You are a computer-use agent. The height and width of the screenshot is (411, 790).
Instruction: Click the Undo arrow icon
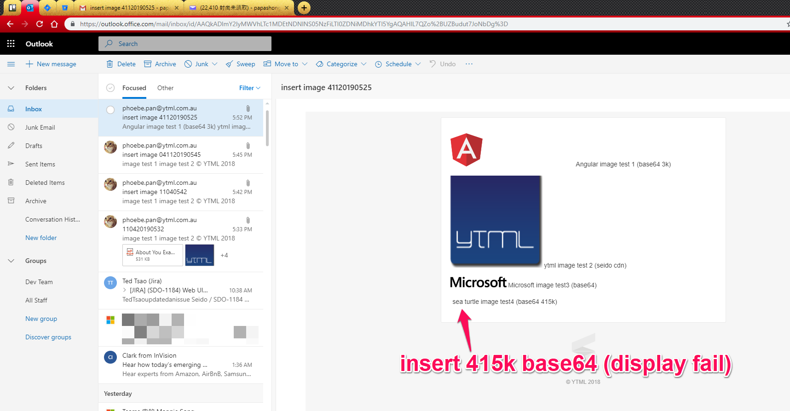432,64
